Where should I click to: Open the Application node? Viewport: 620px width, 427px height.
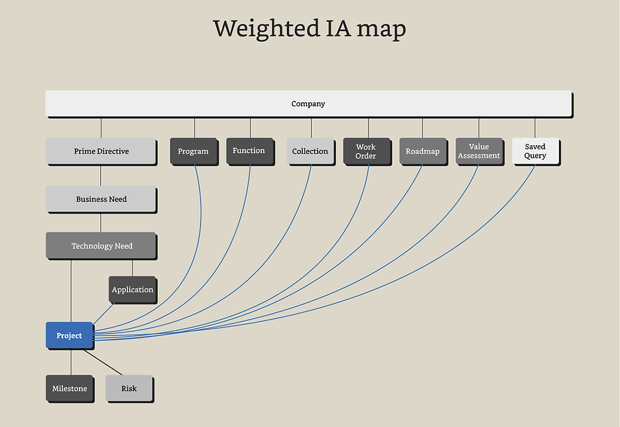coord(133,290)
